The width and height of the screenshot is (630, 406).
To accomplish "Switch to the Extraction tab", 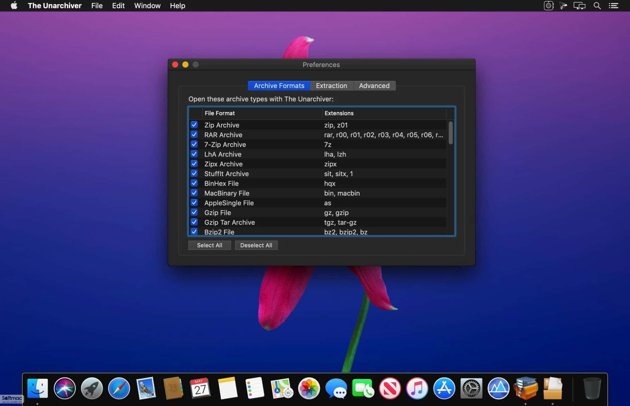I will click(x=332, y=86).
